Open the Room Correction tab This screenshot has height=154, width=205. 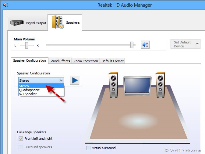(x=86, y=61)
